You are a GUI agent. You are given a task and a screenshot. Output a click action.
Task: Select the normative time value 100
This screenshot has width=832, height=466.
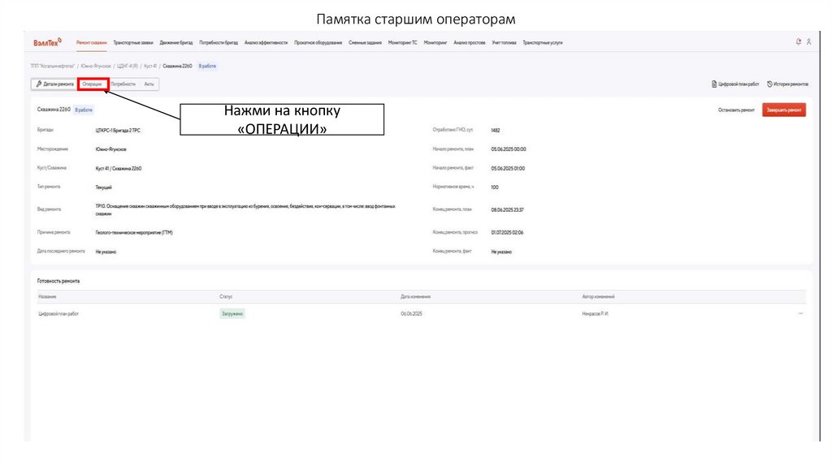pos(495,188)
